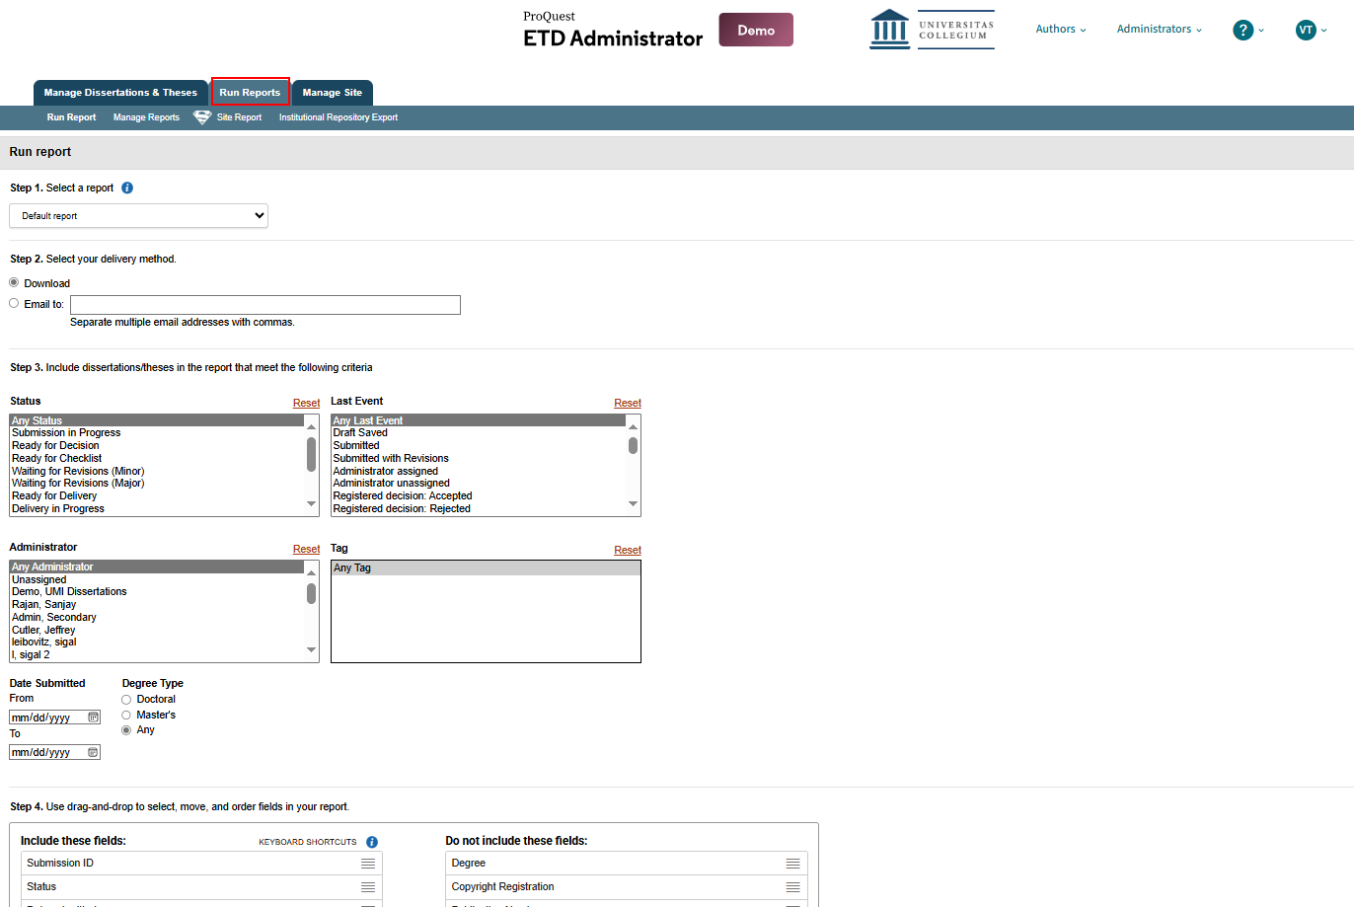The image size is (1354, 907).
Task: Reset the Tag filter
Action: [x=628, y=550]
